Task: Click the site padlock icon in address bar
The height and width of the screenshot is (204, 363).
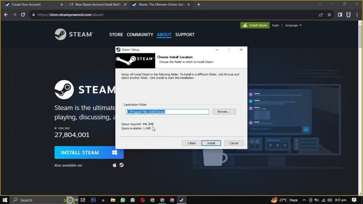Action: (x=33, y=15)
